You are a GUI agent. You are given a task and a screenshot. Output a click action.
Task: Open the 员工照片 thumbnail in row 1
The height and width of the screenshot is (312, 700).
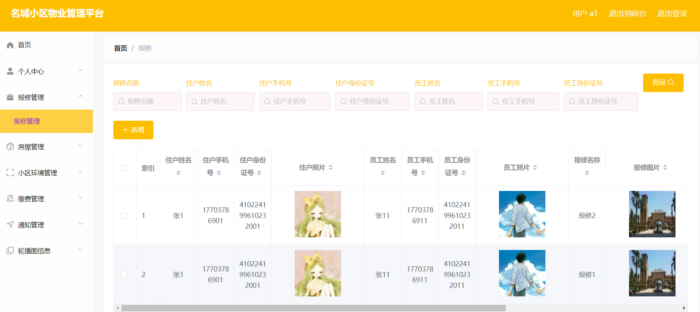522,214
